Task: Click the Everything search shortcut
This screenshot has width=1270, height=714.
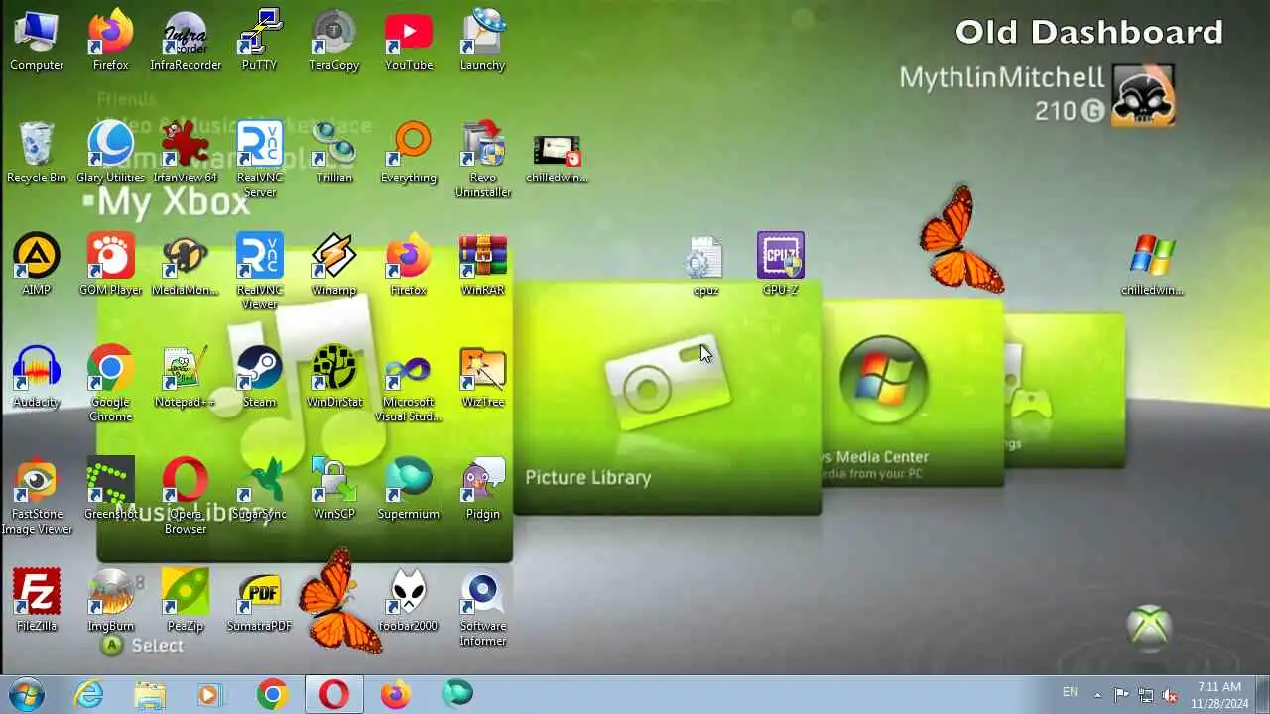Action: (409, 154)
